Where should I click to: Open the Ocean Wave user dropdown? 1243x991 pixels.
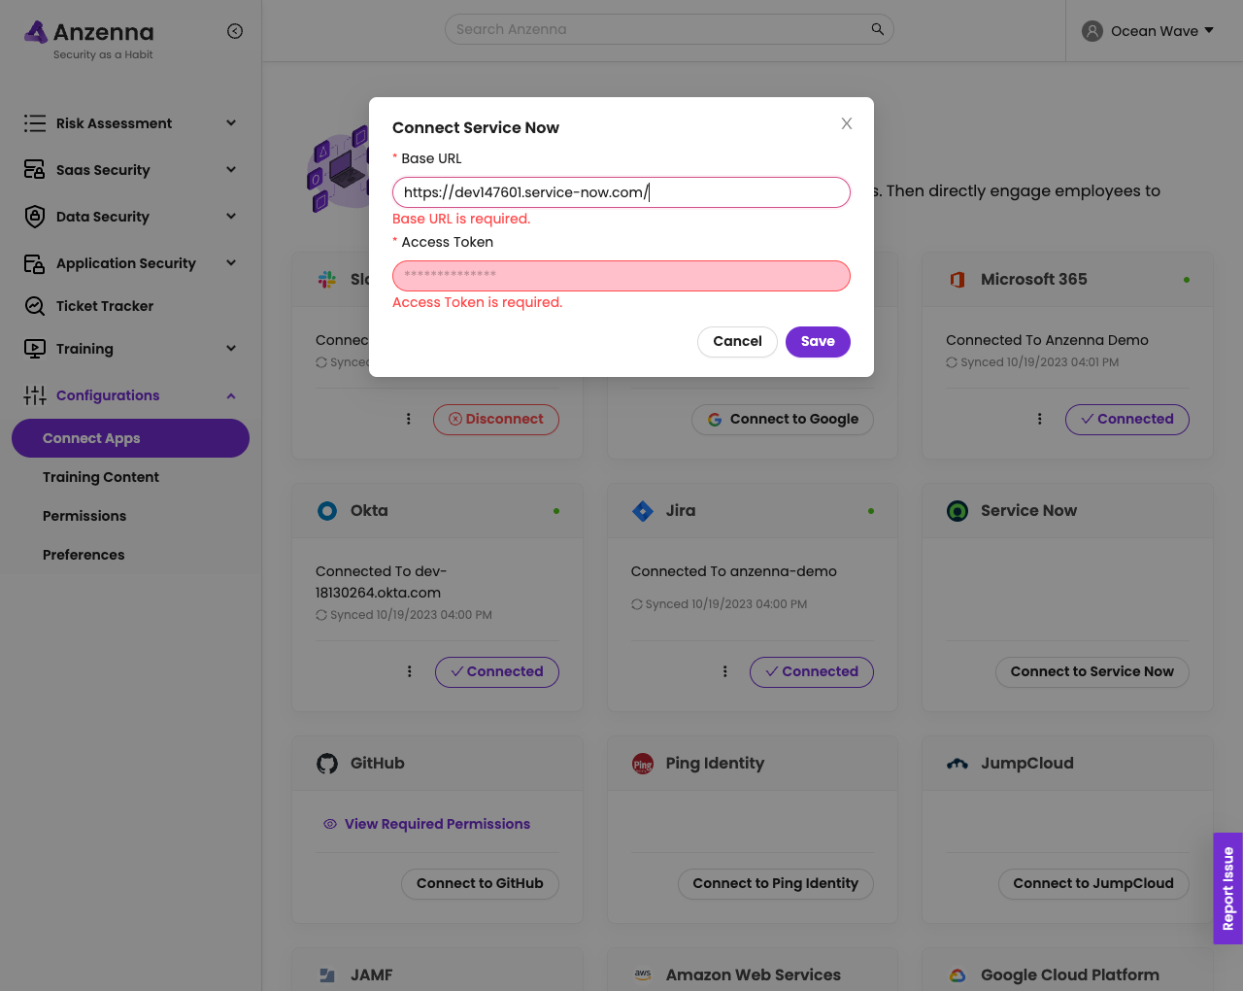[x=1149, y=31]
